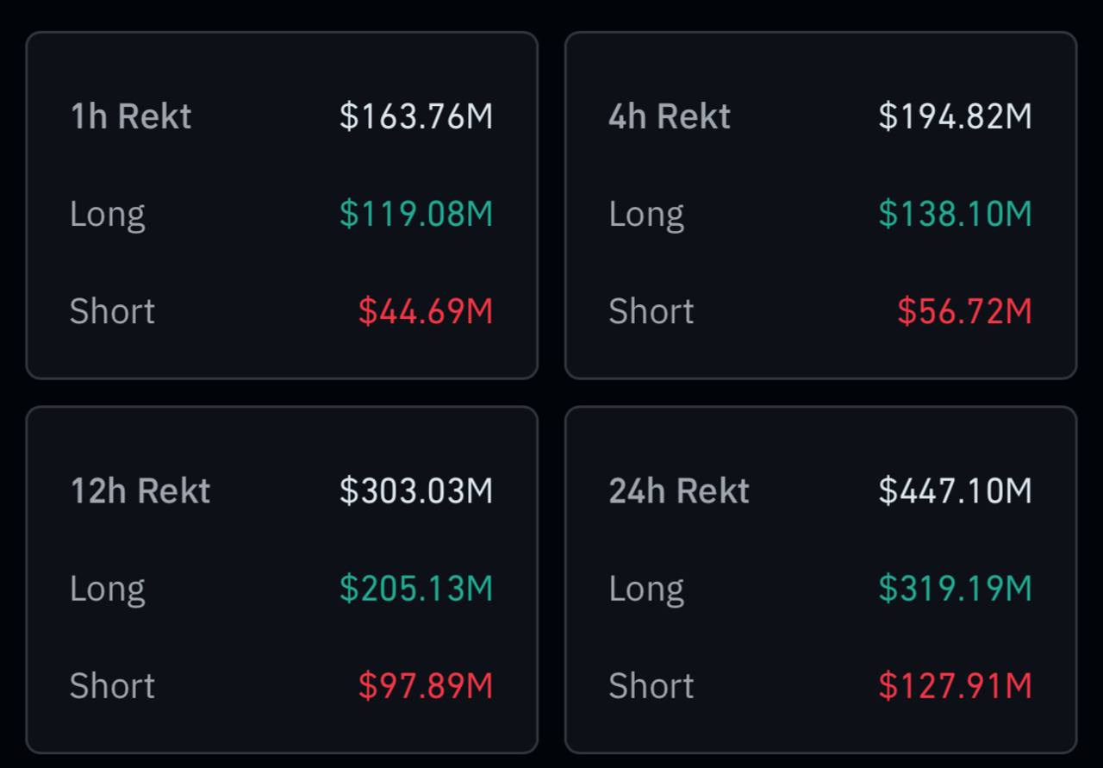Viewport: 1103px width, 768px height.
Task: Click the 4h Short value $56.72M
Action: (x=964, y=311)
